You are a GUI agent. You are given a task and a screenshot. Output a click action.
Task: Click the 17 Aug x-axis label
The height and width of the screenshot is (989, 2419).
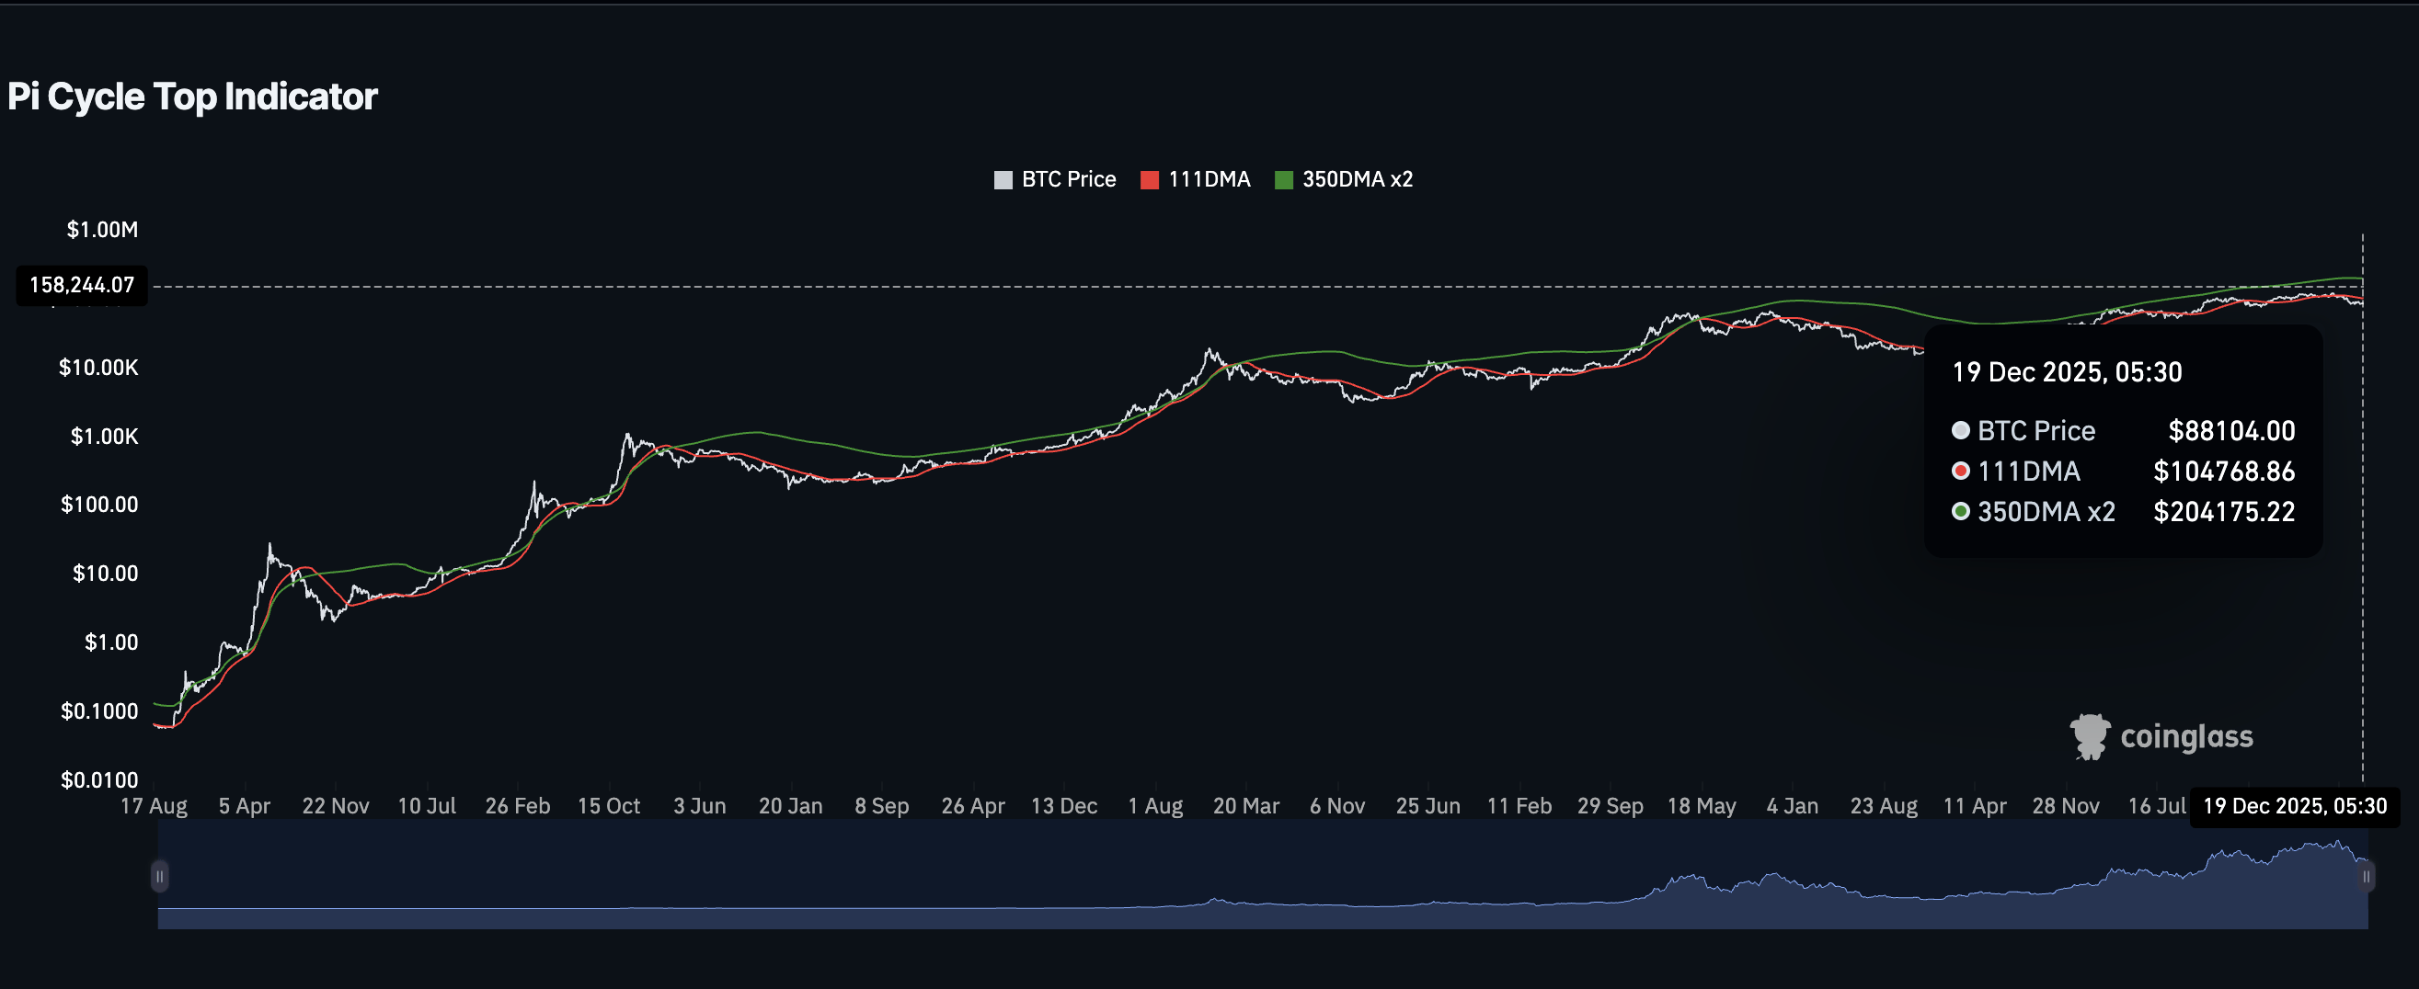154,806
